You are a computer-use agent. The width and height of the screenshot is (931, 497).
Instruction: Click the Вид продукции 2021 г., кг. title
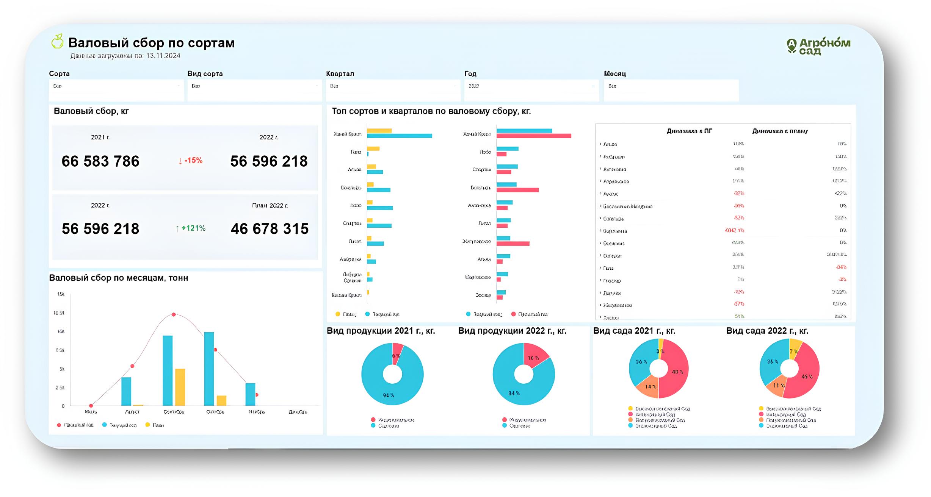click(x=381, y=331)
